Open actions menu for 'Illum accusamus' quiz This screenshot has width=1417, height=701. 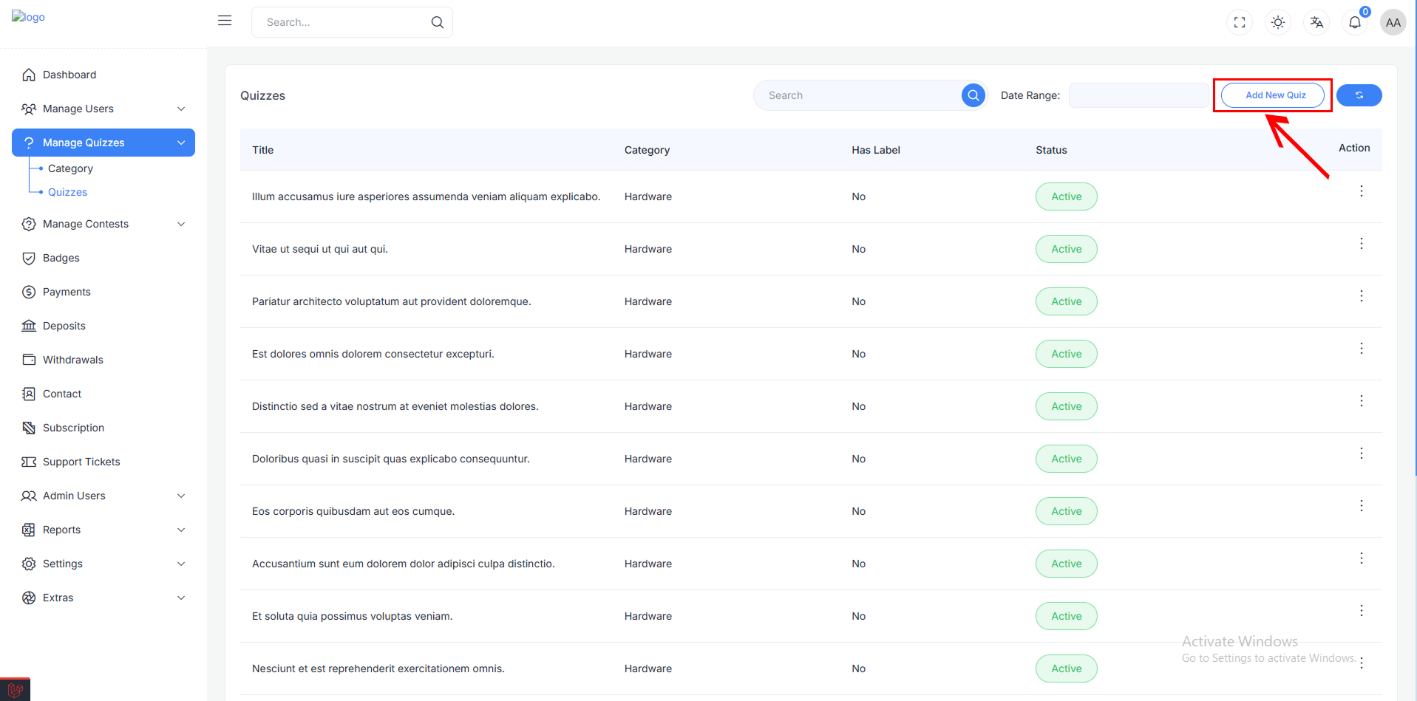(x=1362, y=191)
